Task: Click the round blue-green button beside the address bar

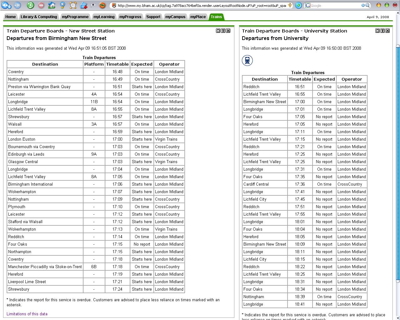Action: [298, 5]
